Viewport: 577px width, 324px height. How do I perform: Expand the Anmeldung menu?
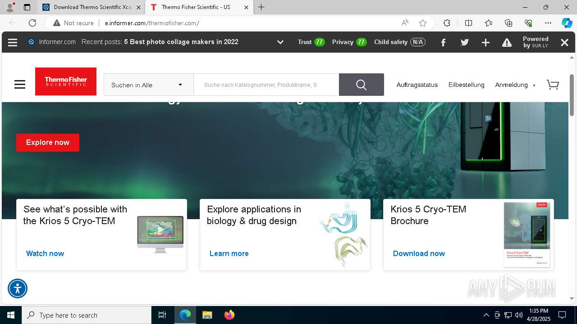[x=515, y=85]
